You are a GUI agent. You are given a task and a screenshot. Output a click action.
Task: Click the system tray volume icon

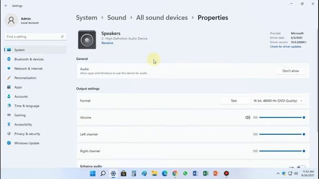[x=296, y=174]
